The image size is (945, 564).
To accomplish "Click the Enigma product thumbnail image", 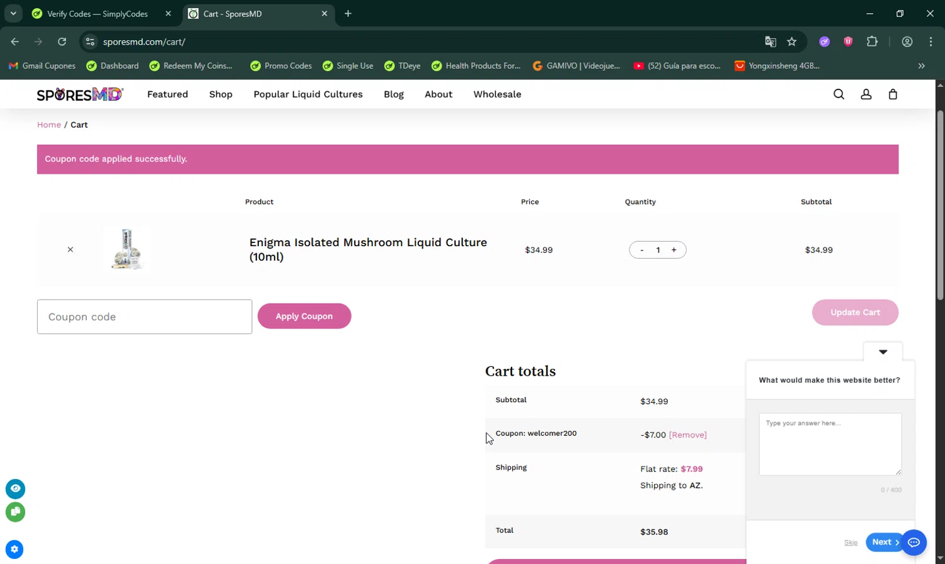I will (127, 250).
